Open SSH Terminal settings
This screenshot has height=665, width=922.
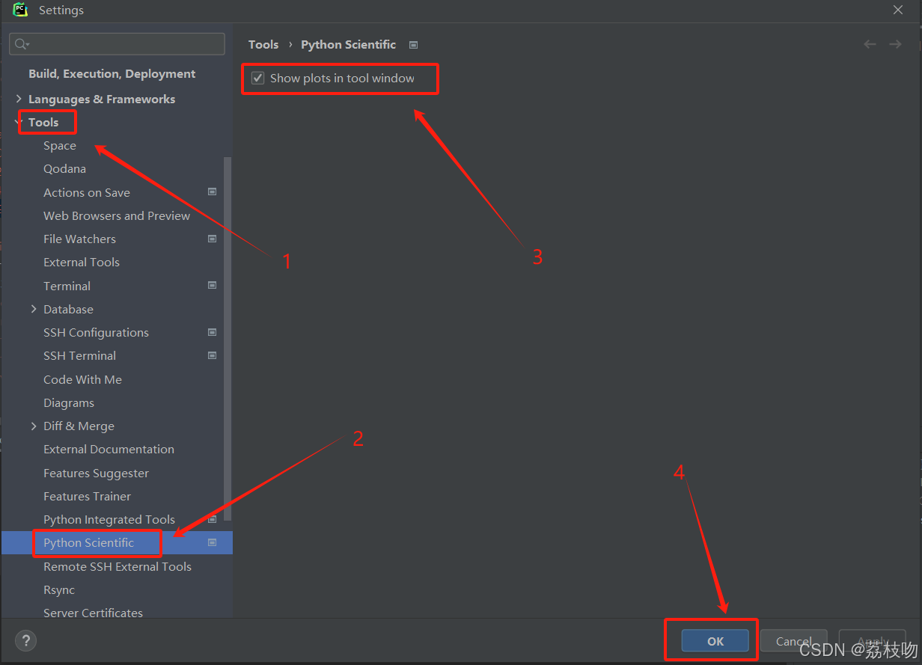[x=79, y=355]
